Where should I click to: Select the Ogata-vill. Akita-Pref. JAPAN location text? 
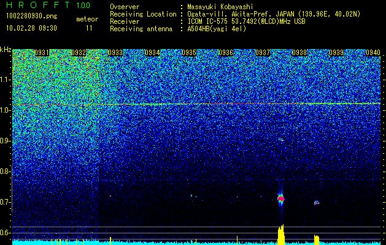(x=274, y=14)
